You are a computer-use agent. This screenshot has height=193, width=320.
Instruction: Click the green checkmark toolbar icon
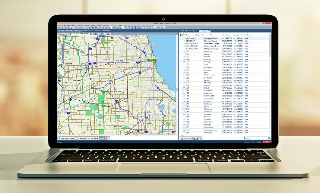[x=59, y=28]
